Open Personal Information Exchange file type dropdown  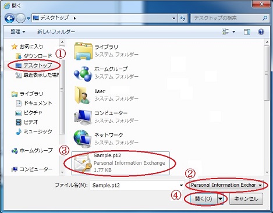[226, 185]
